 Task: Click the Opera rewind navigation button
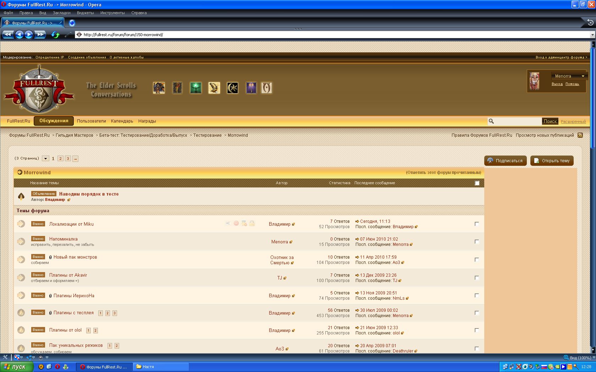pos(8,34)
